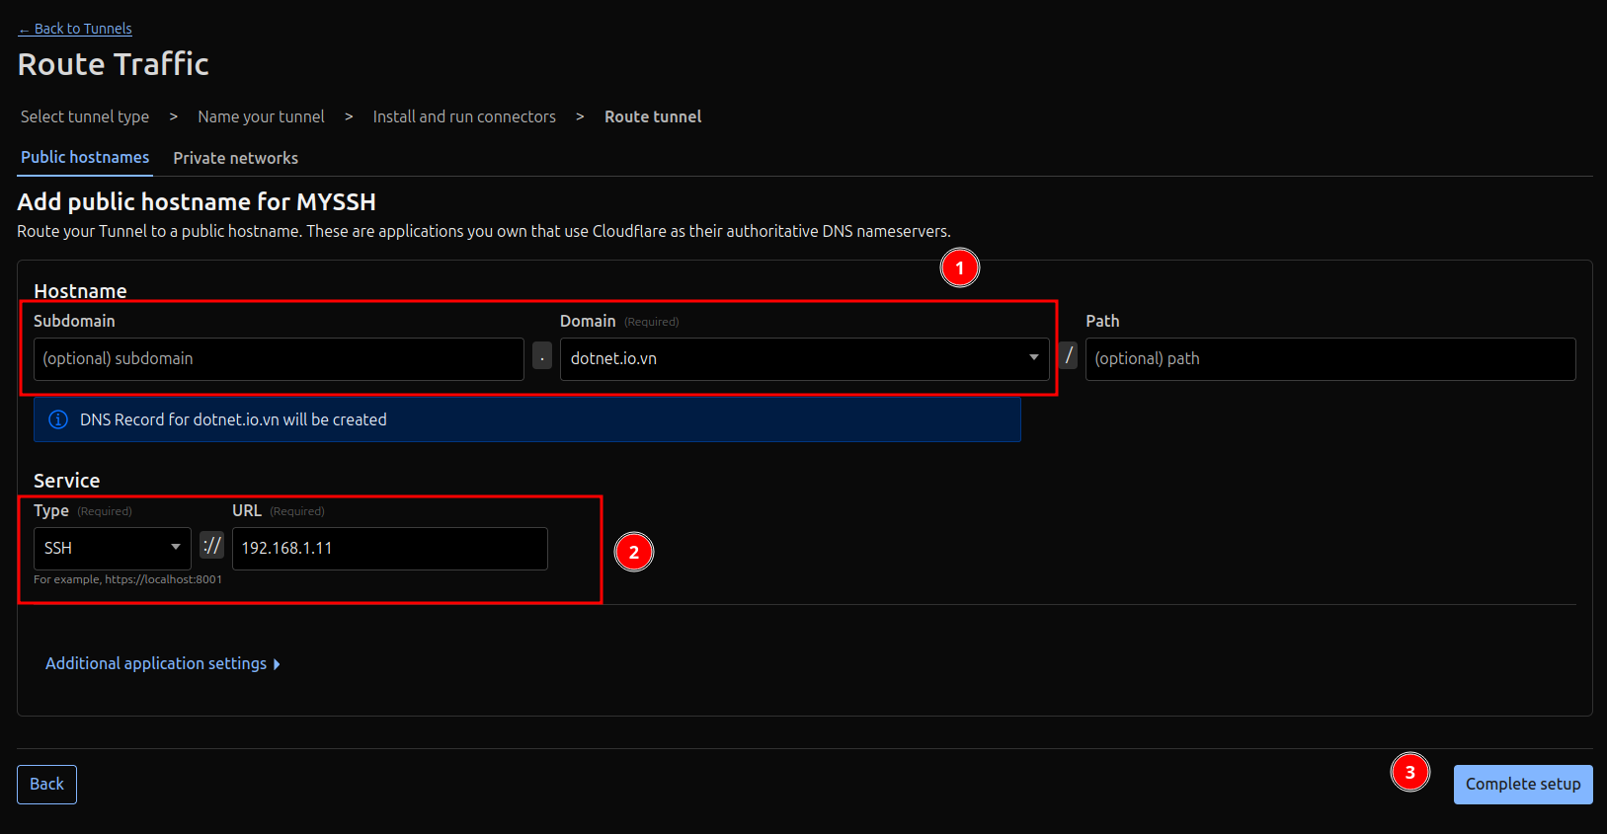Click the info icon in DNS record banner
Image resolution: width=1607 pixels, height=834 pixels.
58,419
